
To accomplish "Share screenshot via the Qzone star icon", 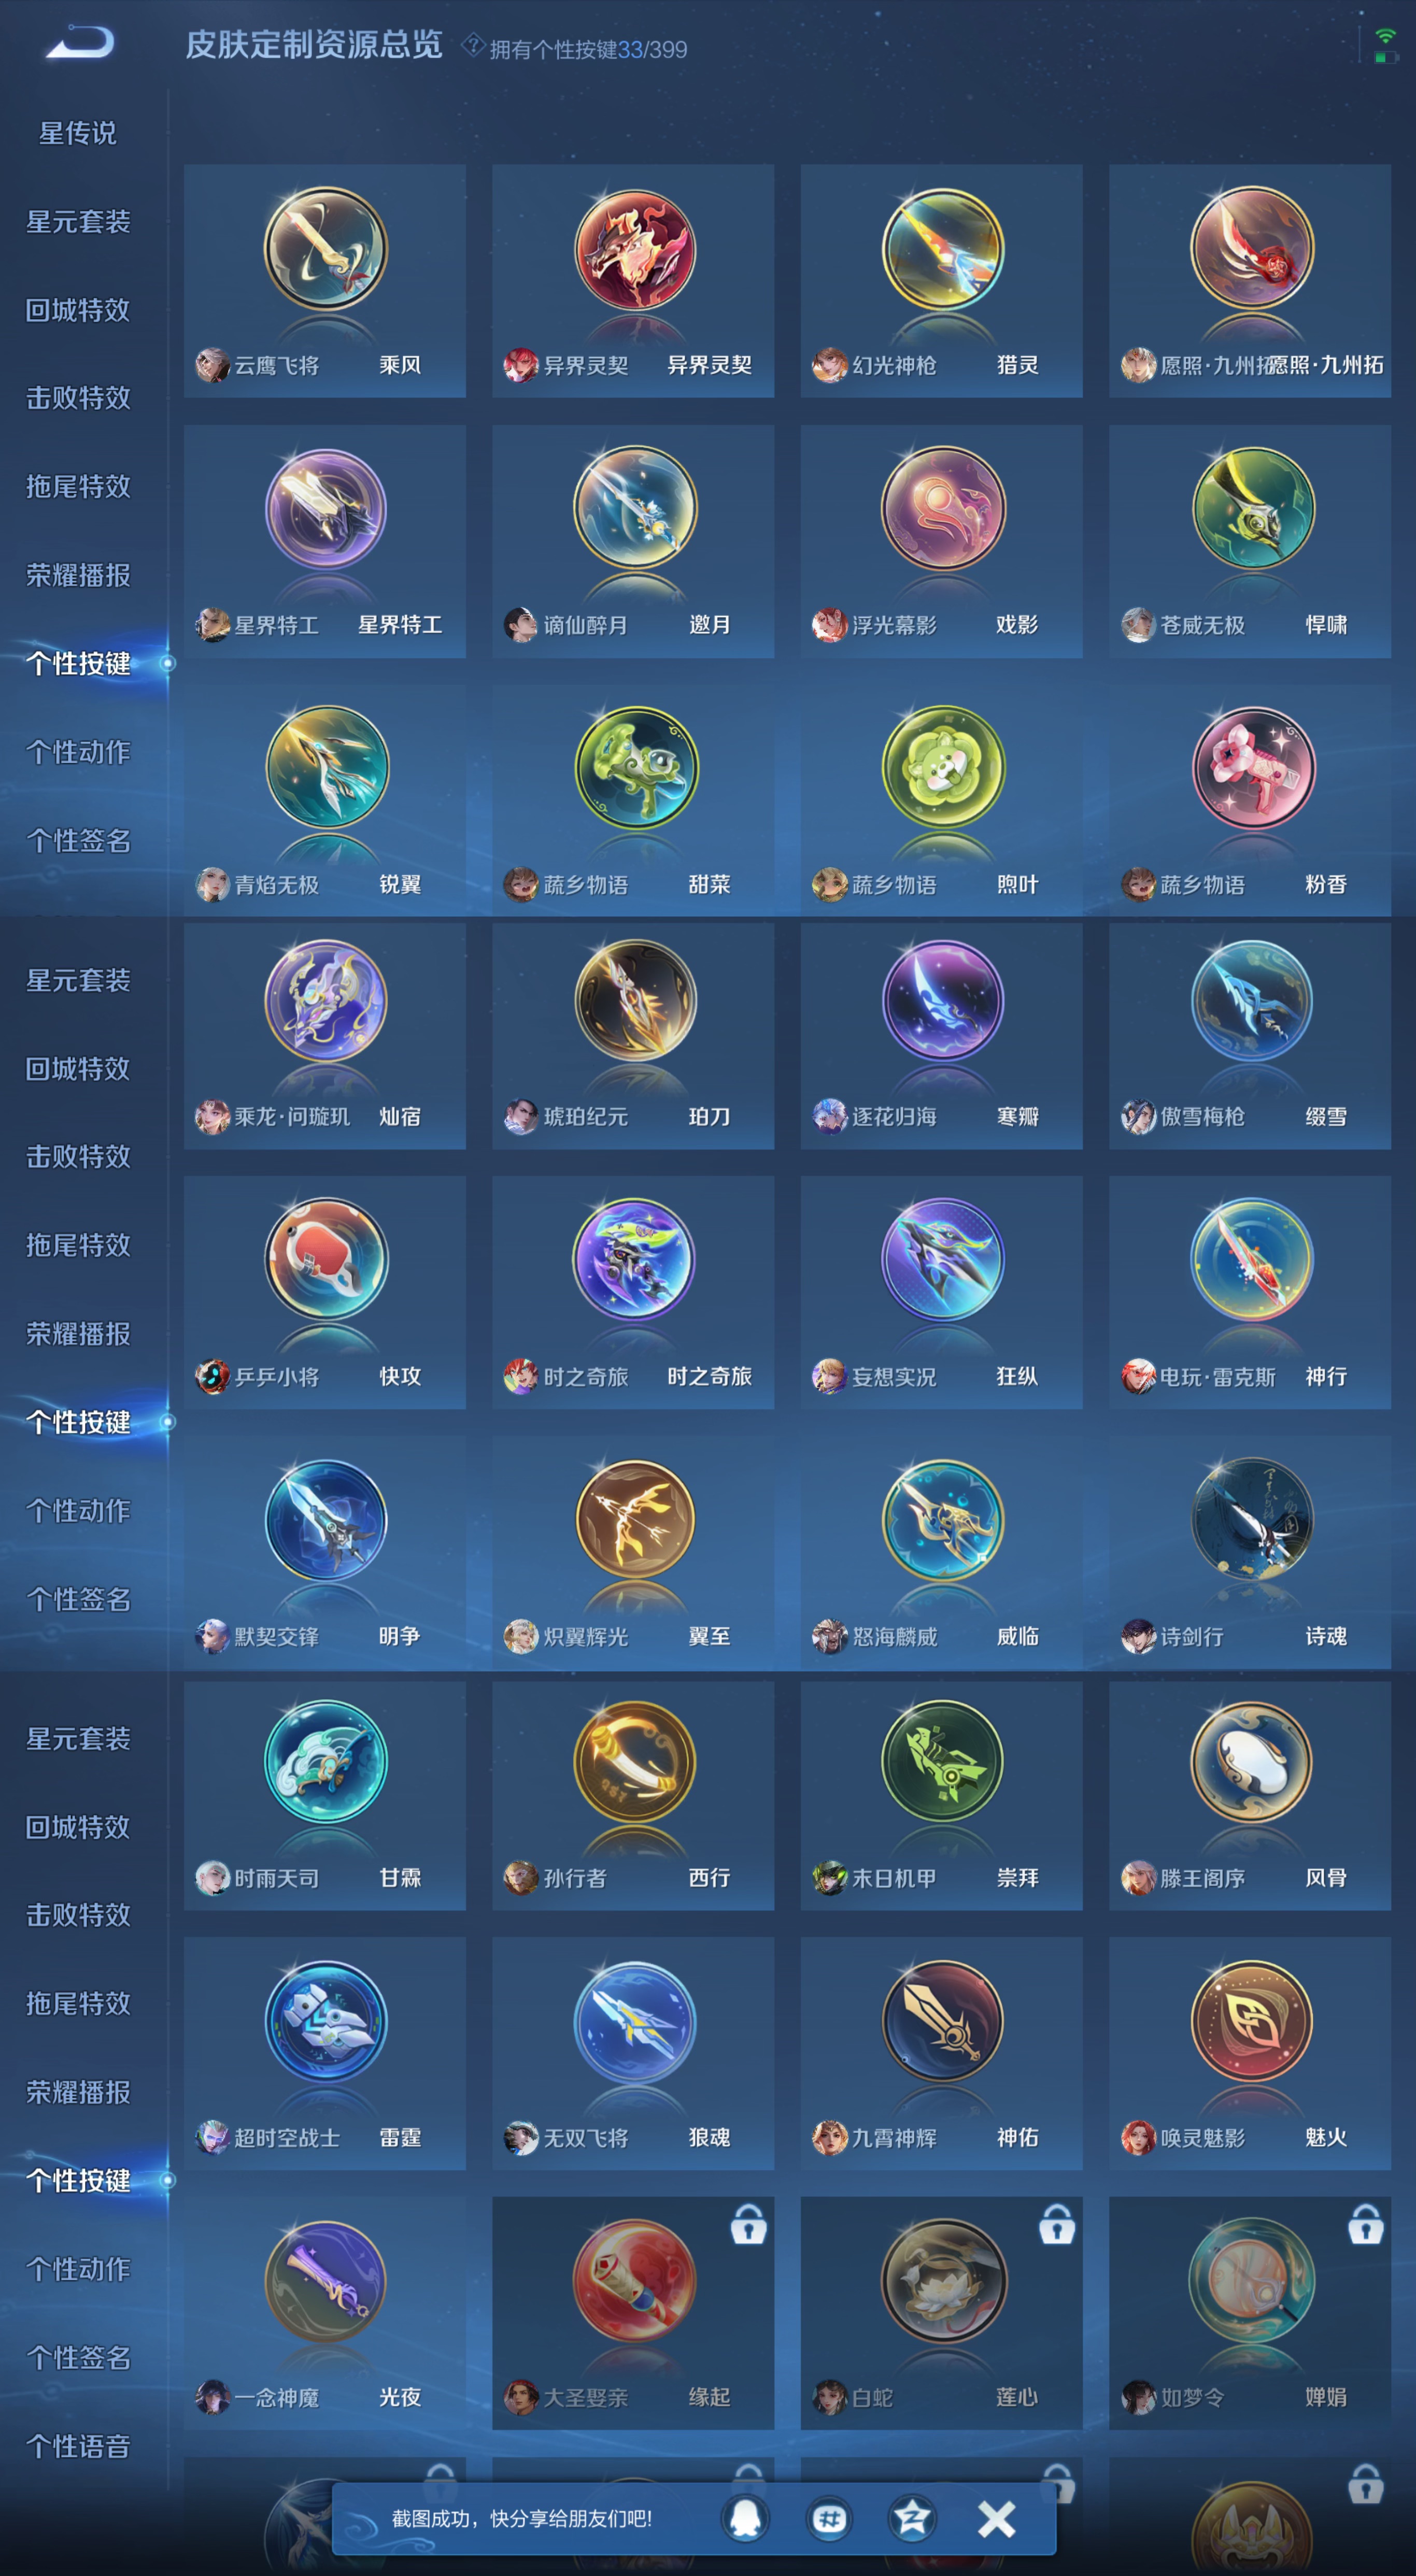I will pos(912,2518).
